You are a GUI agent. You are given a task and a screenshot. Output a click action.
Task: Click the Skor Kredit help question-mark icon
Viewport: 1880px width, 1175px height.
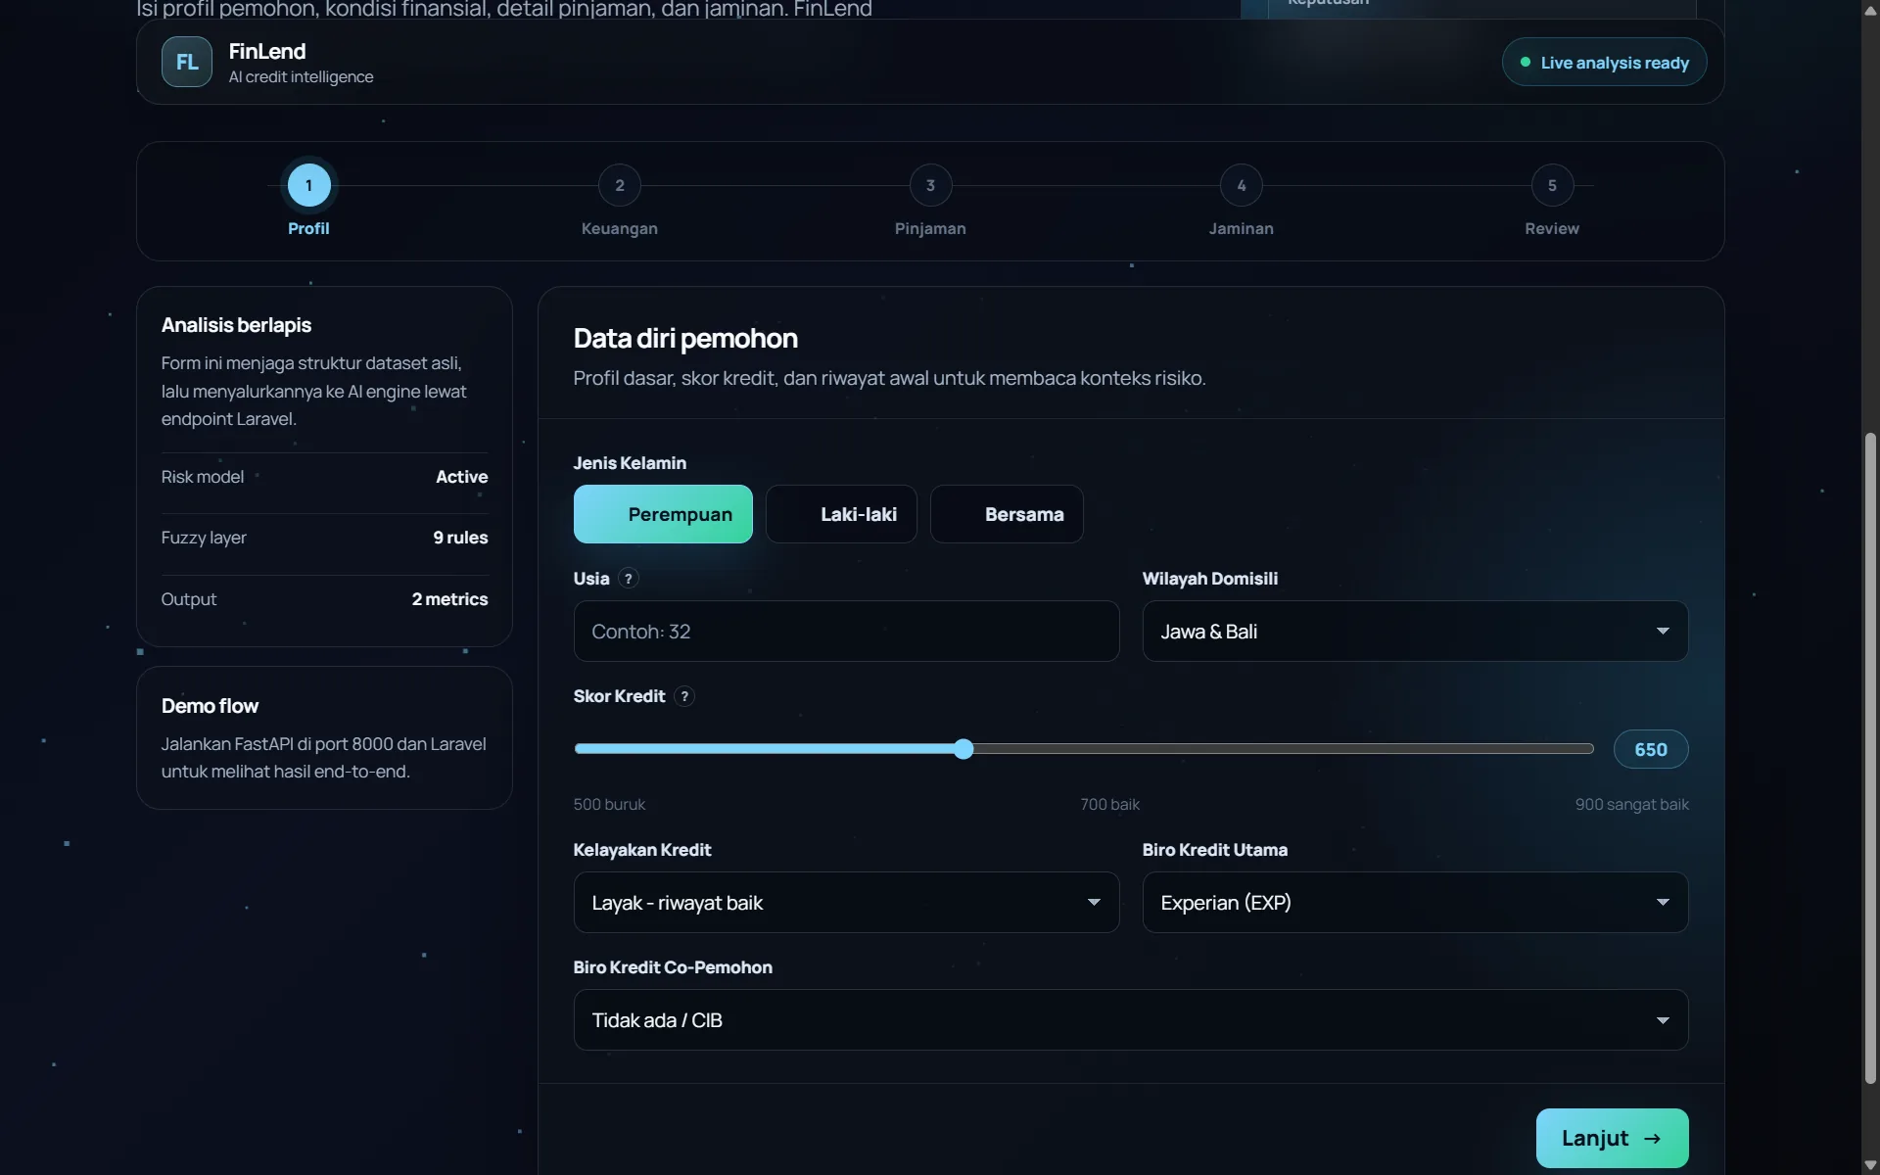[x=684, y=696]
